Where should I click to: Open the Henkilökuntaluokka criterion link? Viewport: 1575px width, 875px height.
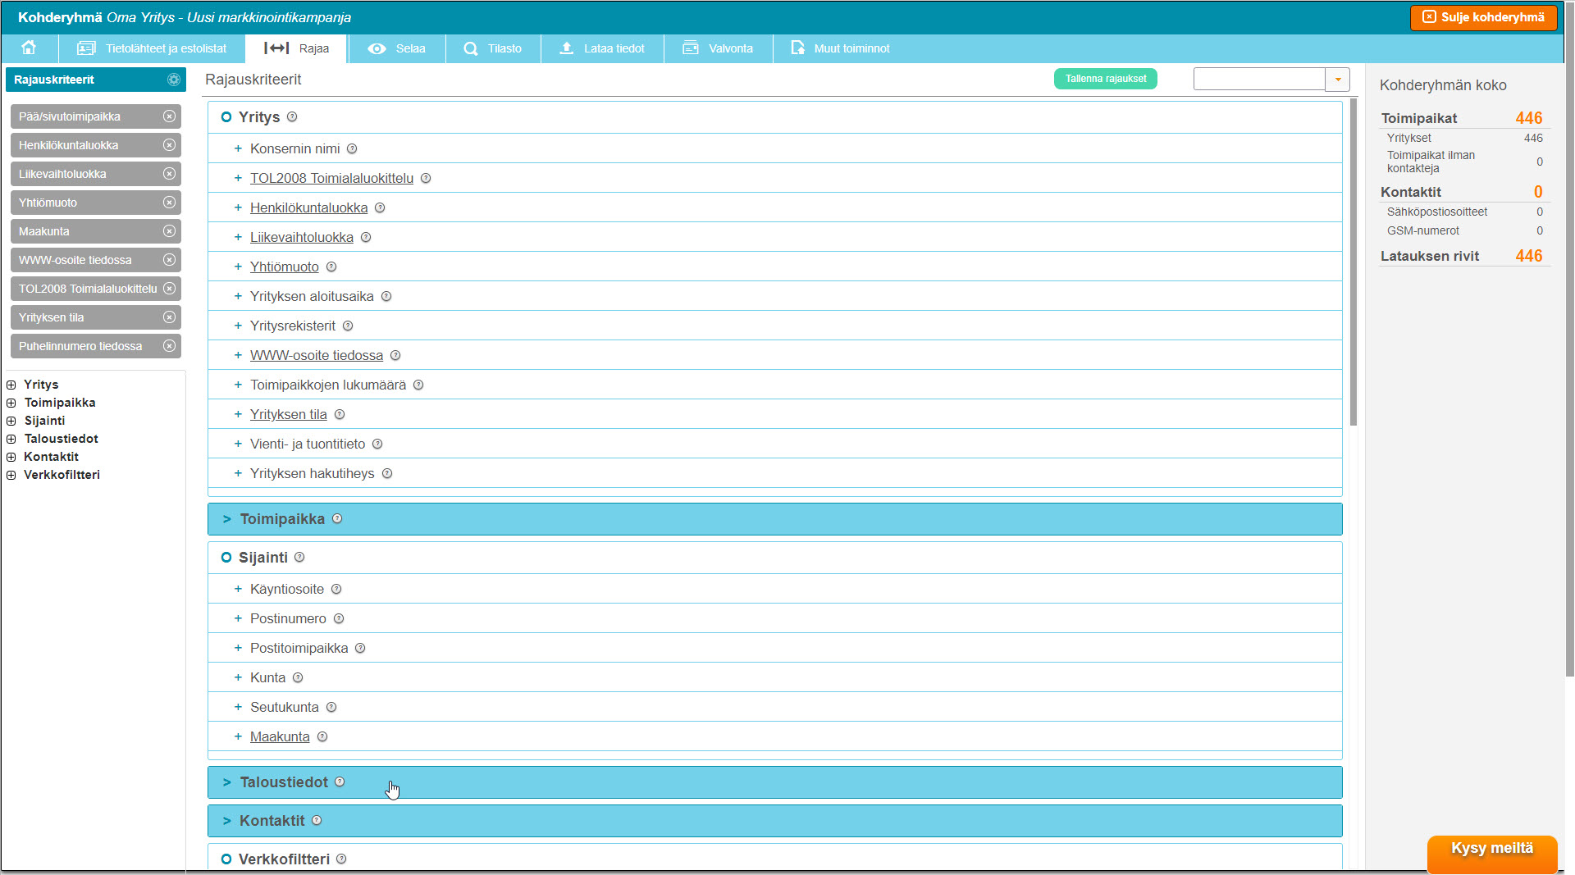(x=308, y=207)
